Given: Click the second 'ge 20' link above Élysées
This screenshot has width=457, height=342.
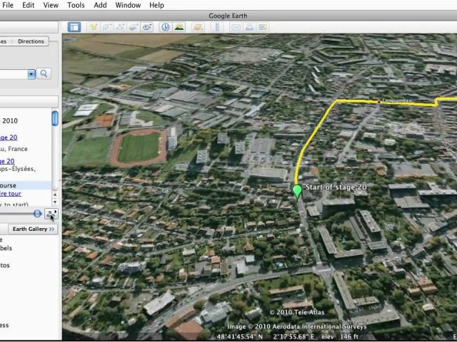Looking at the screenshot, I should [x=7, y=161].
